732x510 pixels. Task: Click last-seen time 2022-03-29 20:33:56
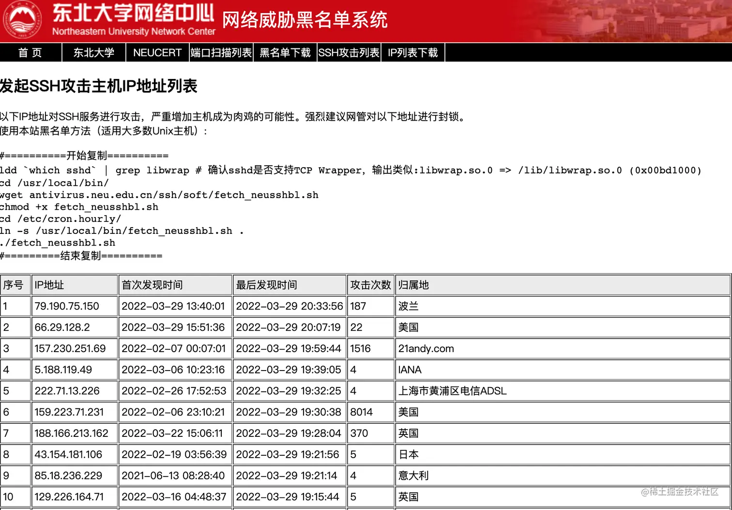[290, 306]
